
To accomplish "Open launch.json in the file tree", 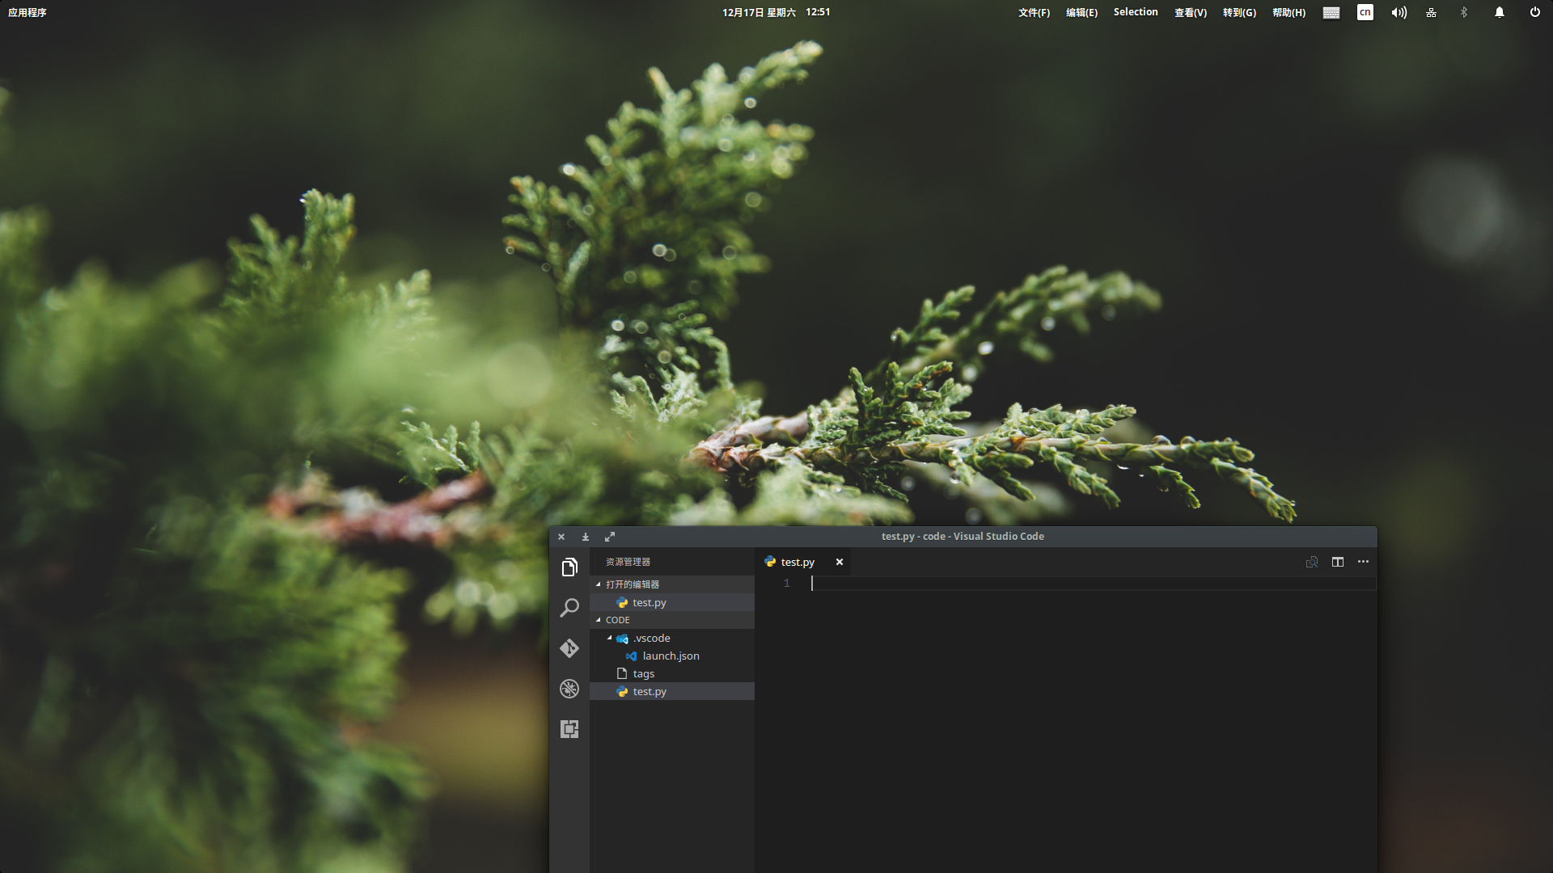I will [671, 656].
